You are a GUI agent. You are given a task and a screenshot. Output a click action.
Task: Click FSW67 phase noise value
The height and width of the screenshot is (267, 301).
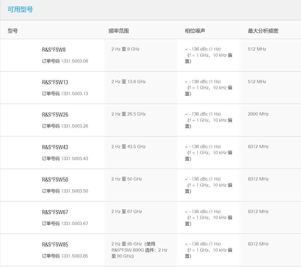[x=209, y=217]
